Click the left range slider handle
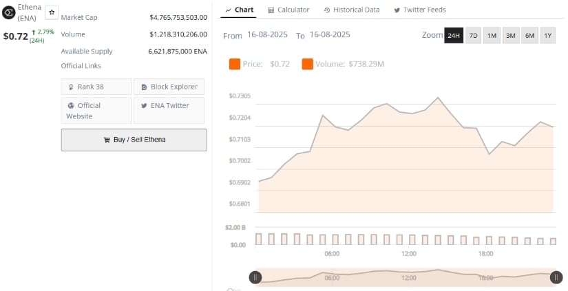The width and height of the screenshot is (568, 291). click(255, 278)
